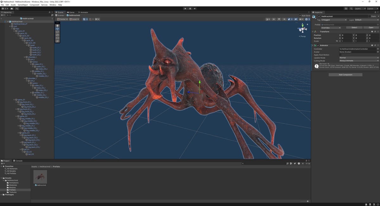
Task: Click the prefab Select button
Action: 354,27
